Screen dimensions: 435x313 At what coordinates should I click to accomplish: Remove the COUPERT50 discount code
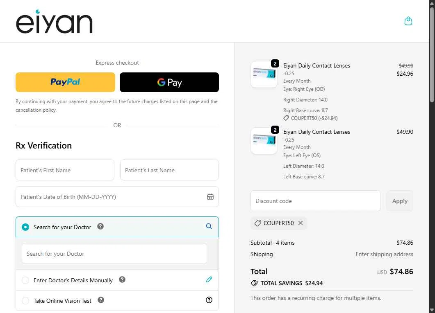click(301, 223)
